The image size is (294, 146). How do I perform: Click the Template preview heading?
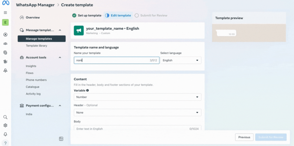point(229,18)
